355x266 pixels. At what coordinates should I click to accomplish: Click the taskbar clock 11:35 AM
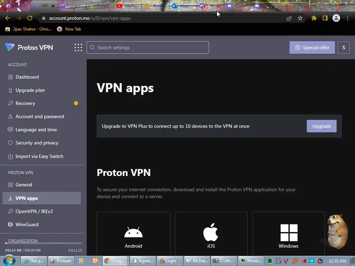[337, 261]
